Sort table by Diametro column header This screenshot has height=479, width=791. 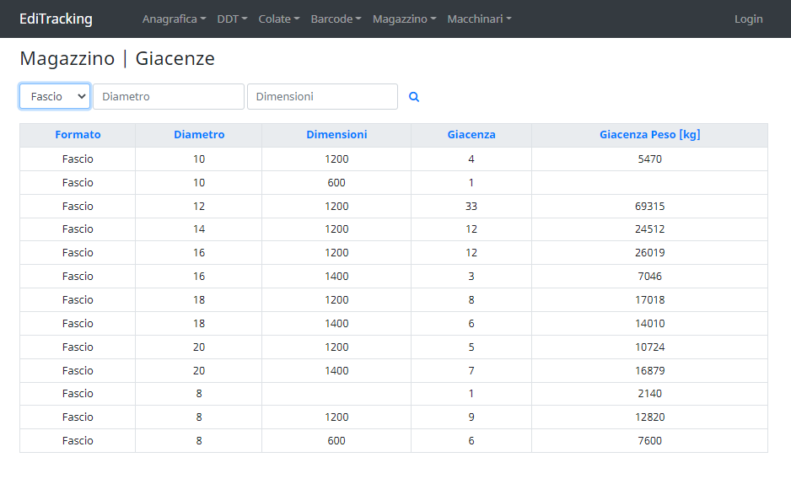199,135
